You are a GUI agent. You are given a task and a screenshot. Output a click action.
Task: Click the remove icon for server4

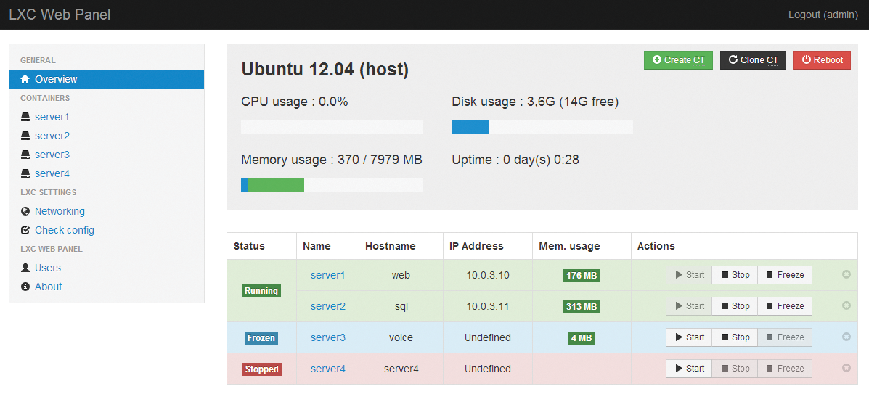pos(846,369)
